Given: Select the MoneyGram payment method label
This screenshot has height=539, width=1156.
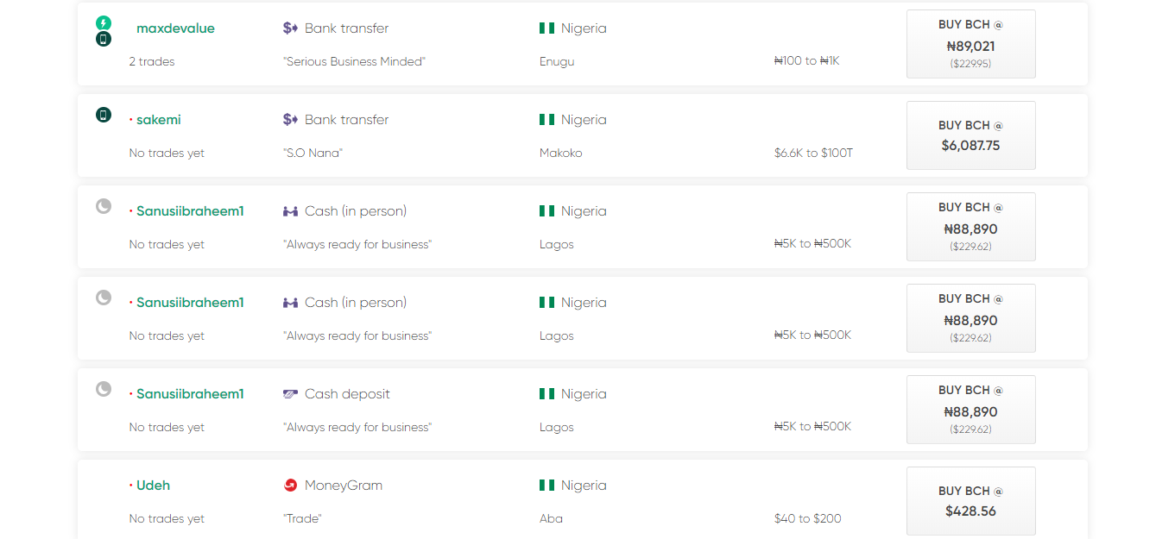Looking at the screenshot, I should [344, 486].
